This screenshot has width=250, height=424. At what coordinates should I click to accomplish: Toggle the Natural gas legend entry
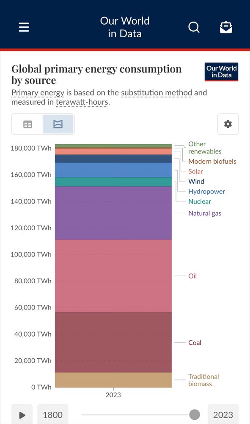tap(205, 213)
